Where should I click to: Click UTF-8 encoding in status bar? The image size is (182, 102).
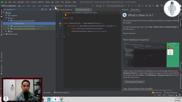165,95
